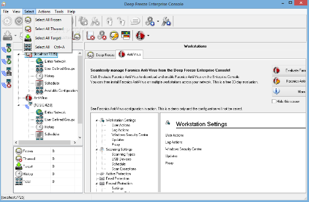Collapse Scanning Settings in the demo tree

click(97, 150)
